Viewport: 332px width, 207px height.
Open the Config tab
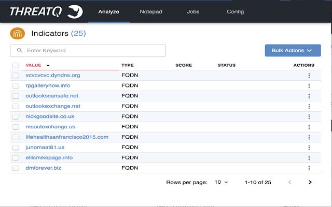[x=235, y=11]
